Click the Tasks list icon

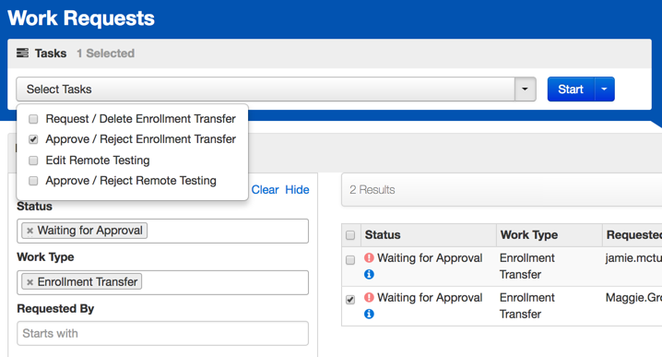(22, 53)
